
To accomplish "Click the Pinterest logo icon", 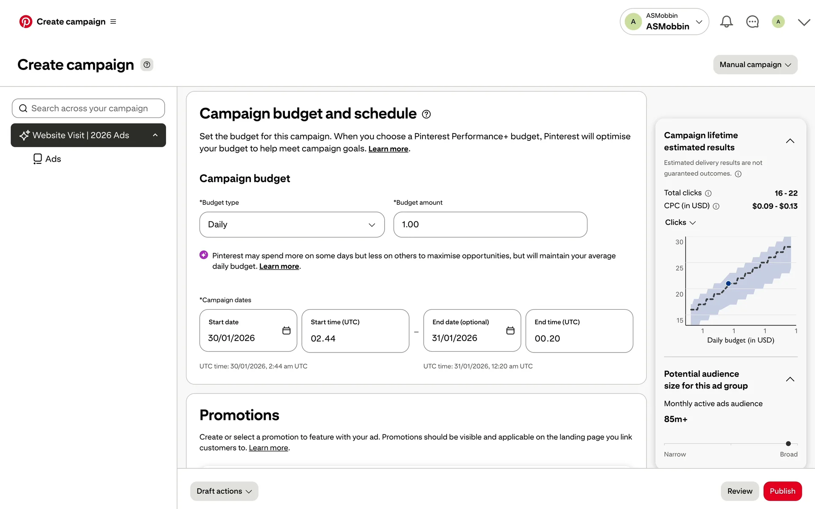I will tap(25, 22).
